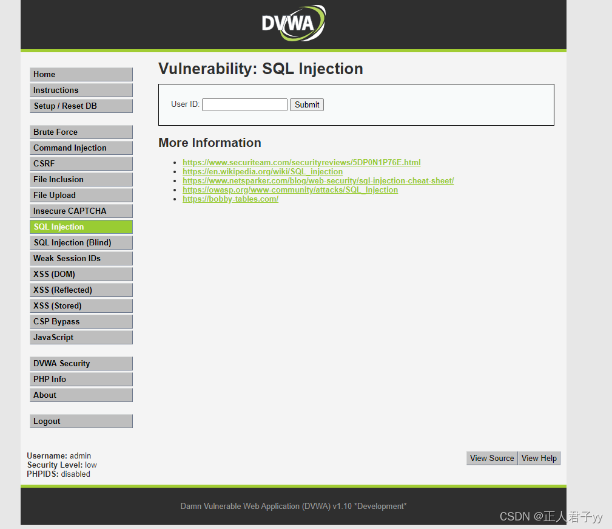
Task: Open the Insecure CAPTCHA page
Action: click(x=81, y=211)
